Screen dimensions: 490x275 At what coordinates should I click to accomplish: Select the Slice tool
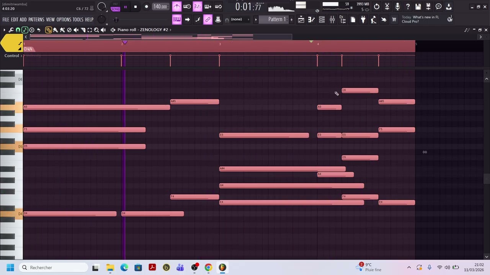pyautogui.click(x=83, y=30)
